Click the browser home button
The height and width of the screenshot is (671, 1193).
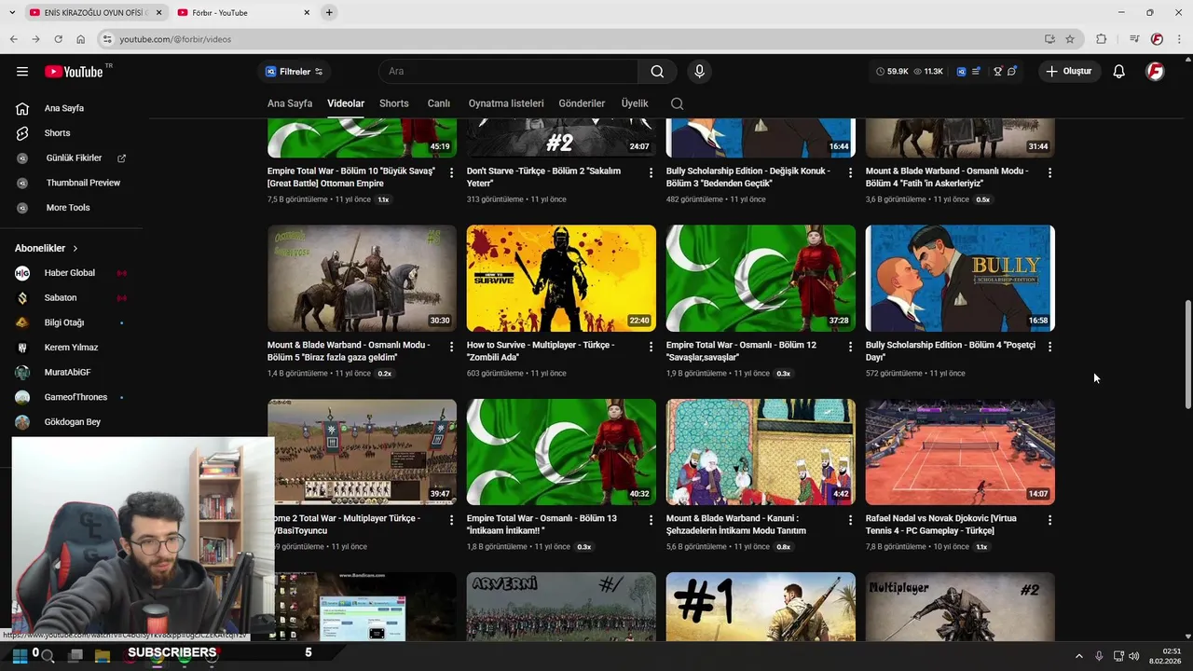(x=80, y=39)
